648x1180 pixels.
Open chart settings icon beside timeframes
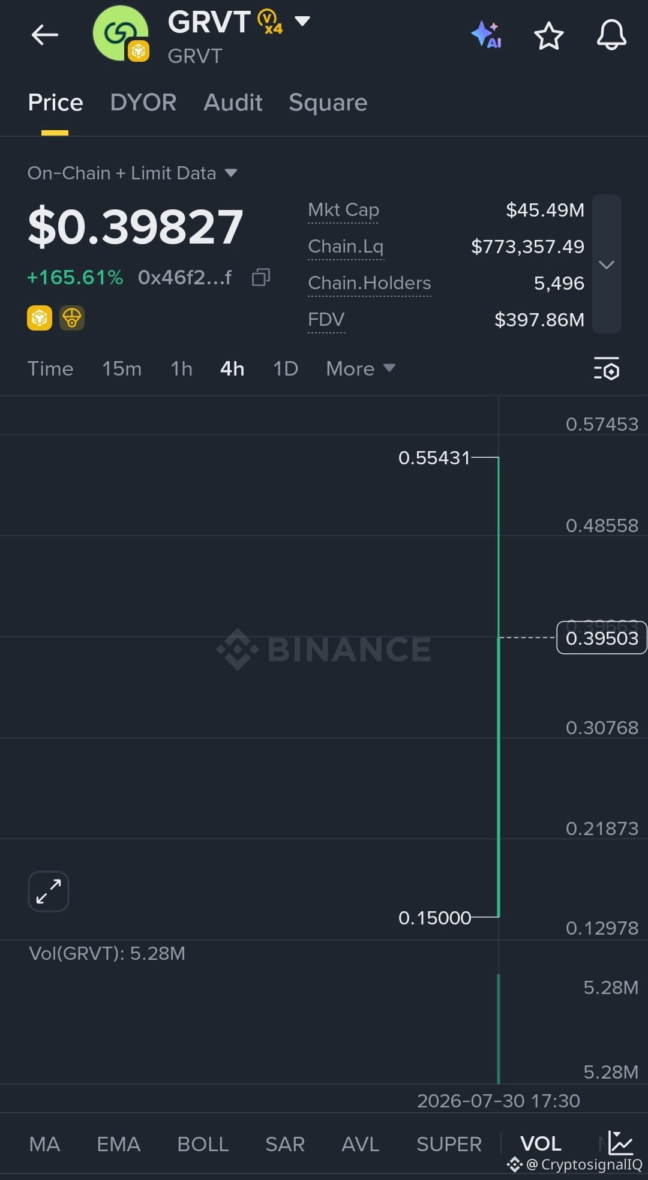click(607, 368)
